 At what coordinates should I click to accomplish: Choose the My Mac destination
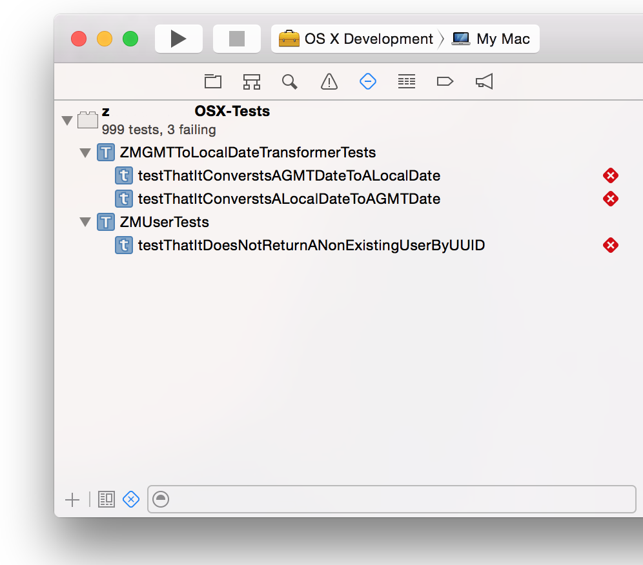[x=491, y=39]
